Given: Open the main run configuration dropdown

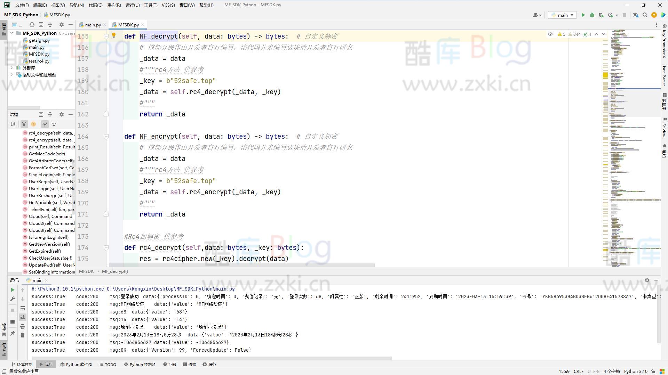Looking at the screenshot, I should click(x=562, y=15).
